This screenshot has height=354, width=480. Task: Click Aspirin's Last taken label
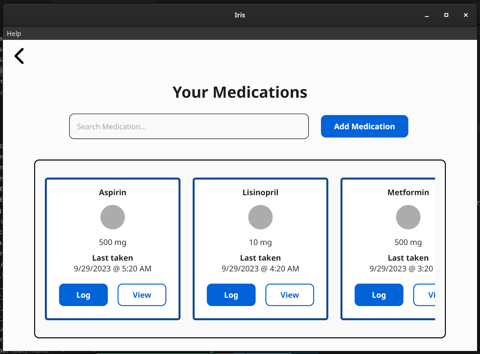(113, 258)
